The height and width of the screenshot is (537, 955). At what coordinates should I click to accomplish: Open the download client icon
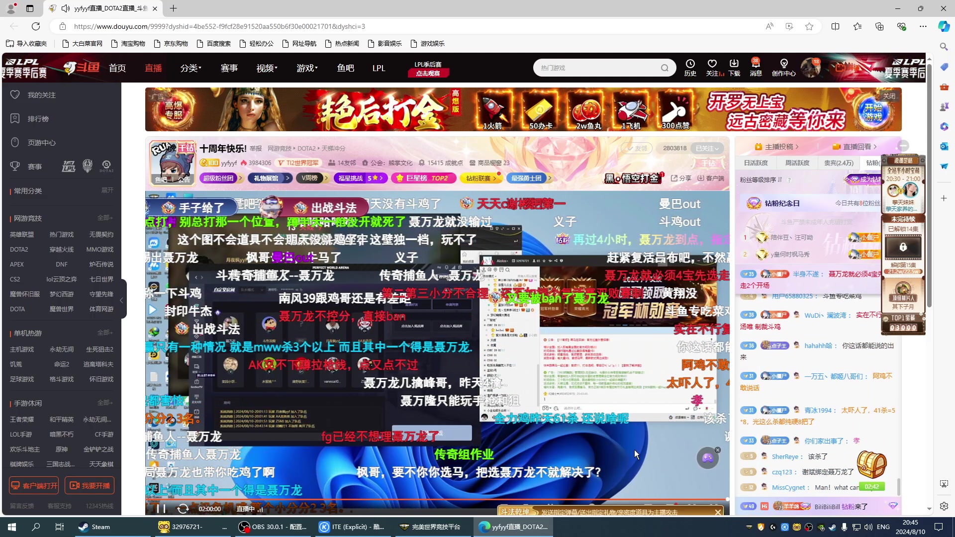point(734,68)
